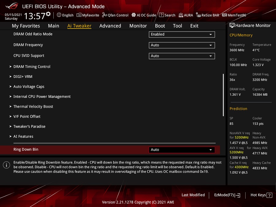Click the 3200 MHz DRAM frequency value

click(260, 80)
